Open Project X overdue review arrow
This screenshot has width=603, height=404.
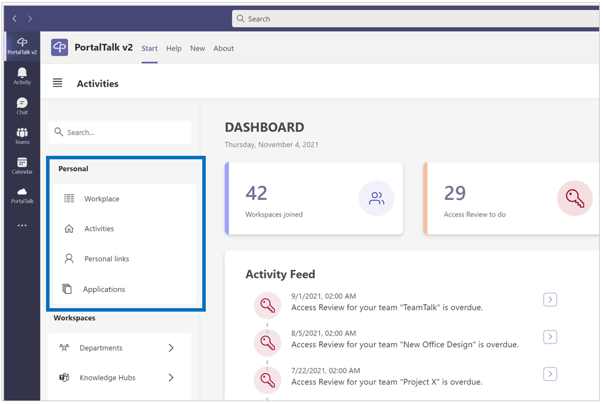[x=550, y=374]
